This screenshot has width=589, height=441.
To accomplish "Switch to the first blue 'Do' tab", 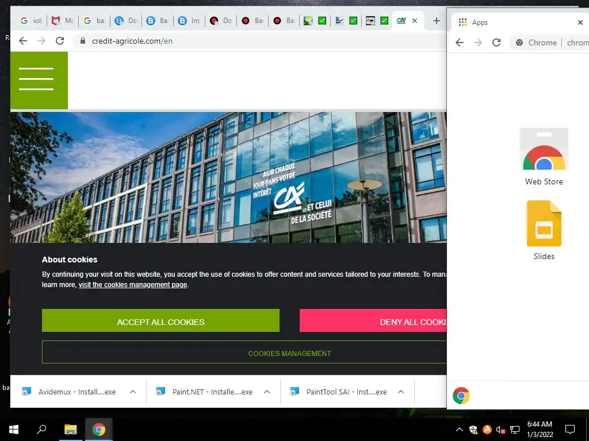I will (x=126, y=21).
